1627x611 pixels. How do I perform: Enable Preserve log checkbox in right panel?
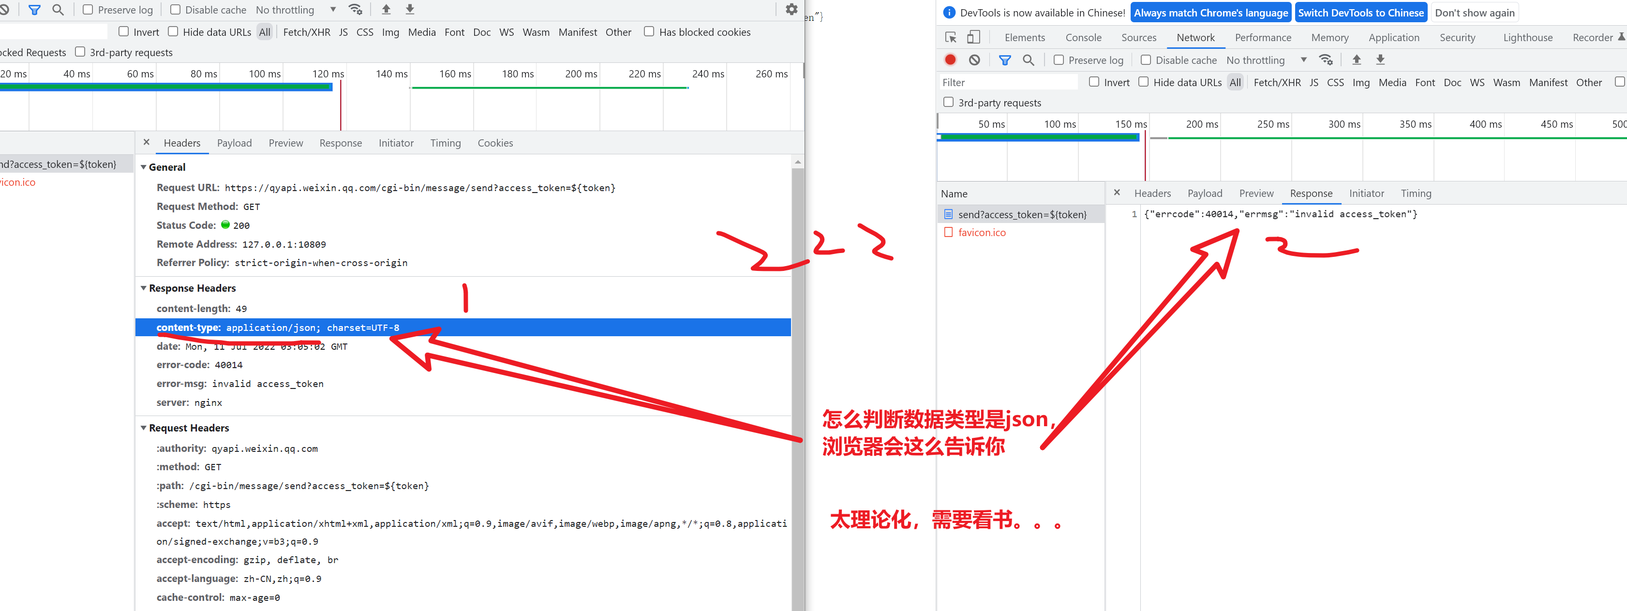click(x=1059, y=60)
